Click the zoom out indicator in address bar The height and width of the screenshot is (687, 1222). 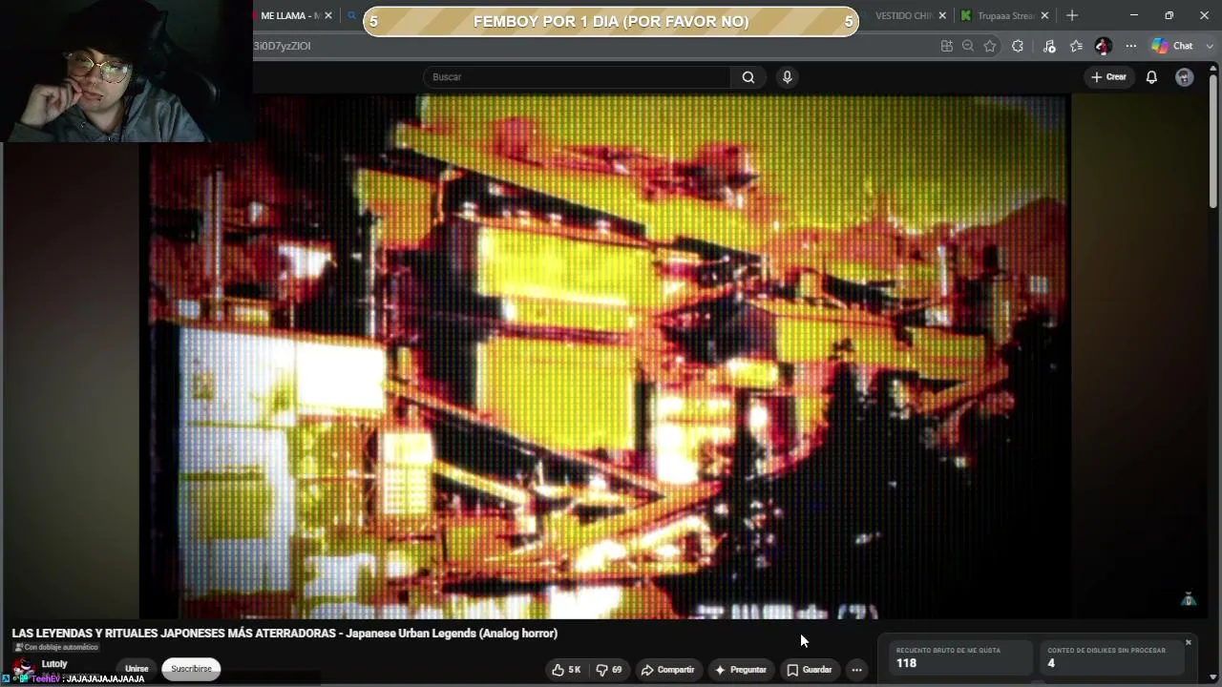[x=968, y=46]
